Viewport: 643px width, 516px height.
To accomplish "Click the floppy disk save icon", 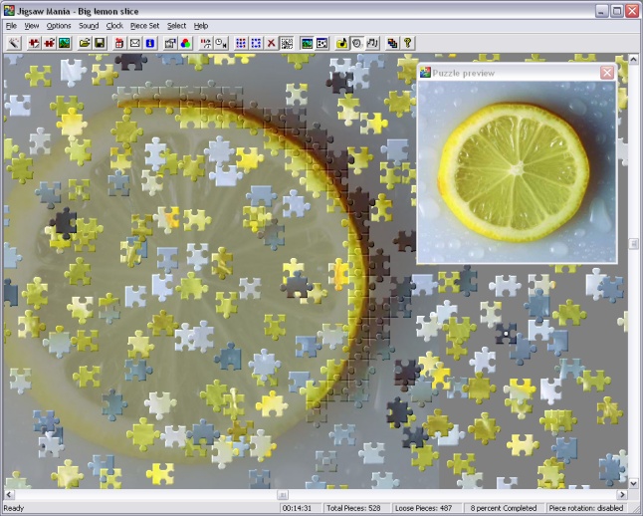I will point(100,43).
